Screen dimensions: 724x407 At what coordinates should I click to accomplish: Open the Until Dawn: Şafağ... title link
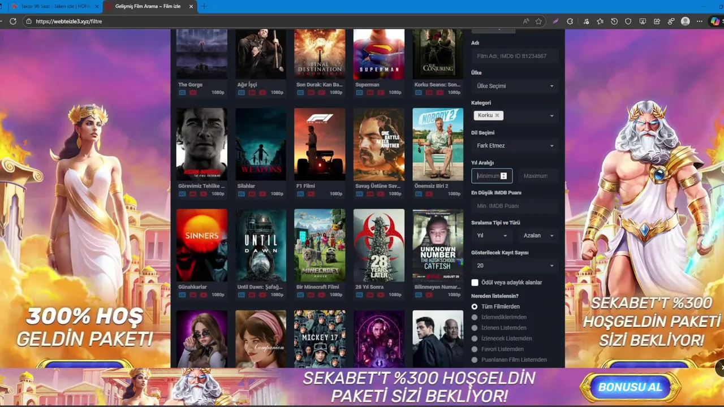[260, 287]
